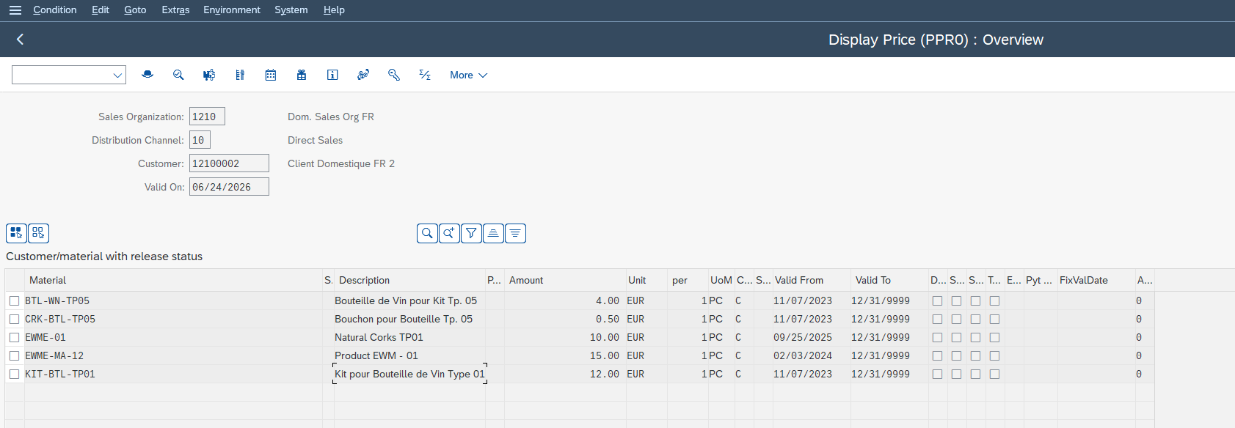
Task: Select row checkbox for EWME-MA-12
Action: coord(14,355)
